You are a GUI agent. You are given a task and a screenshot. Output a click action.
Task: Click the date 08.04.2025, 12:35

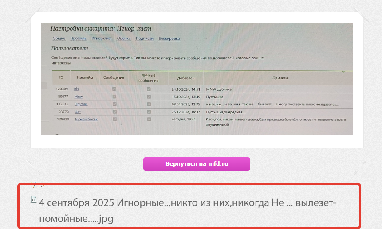(x=186, y=104)
